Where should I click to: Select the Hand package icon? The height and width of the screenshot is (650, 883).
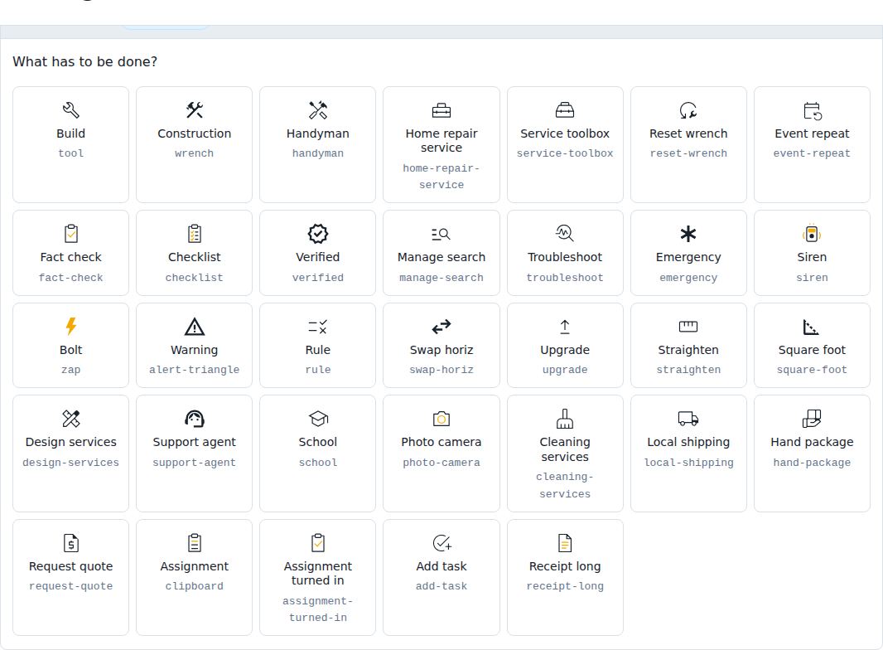(x=812, y=419)
